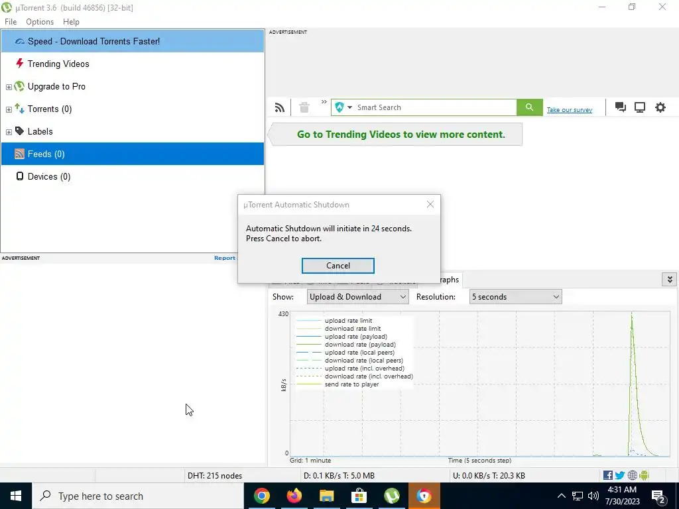
Task: Click the Labels tag icon
Action: tap(19, 131)
